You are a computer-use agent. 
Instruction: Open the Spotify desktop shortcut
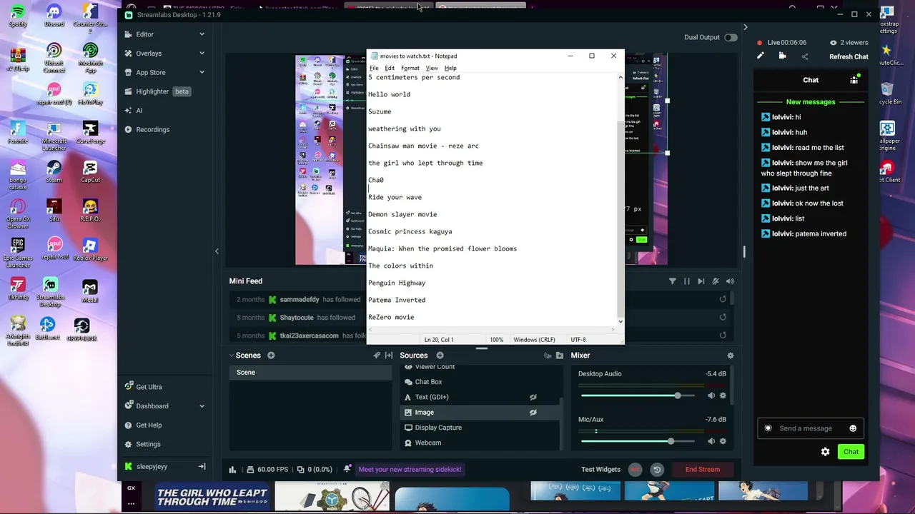pos(18,16)
